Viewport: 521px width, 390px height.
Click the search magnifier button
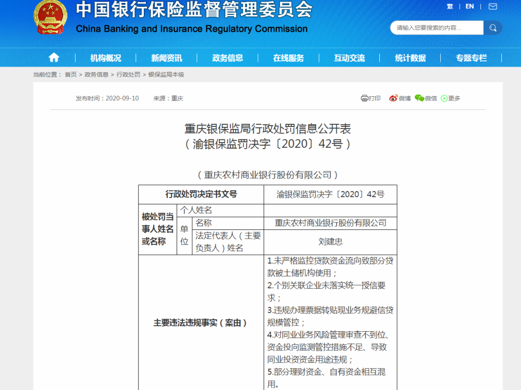point(493,28)
